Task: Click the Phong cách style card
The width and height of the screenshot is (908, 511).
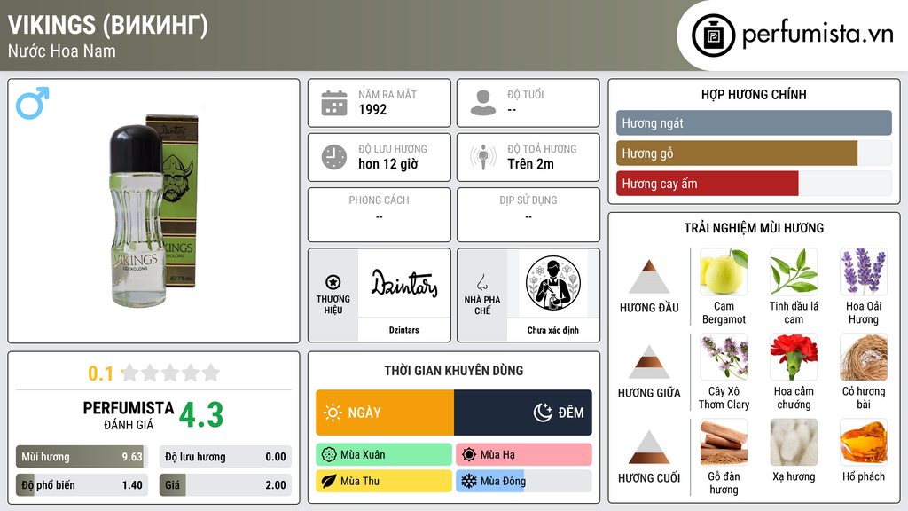Action: click(x=380, y=215)
